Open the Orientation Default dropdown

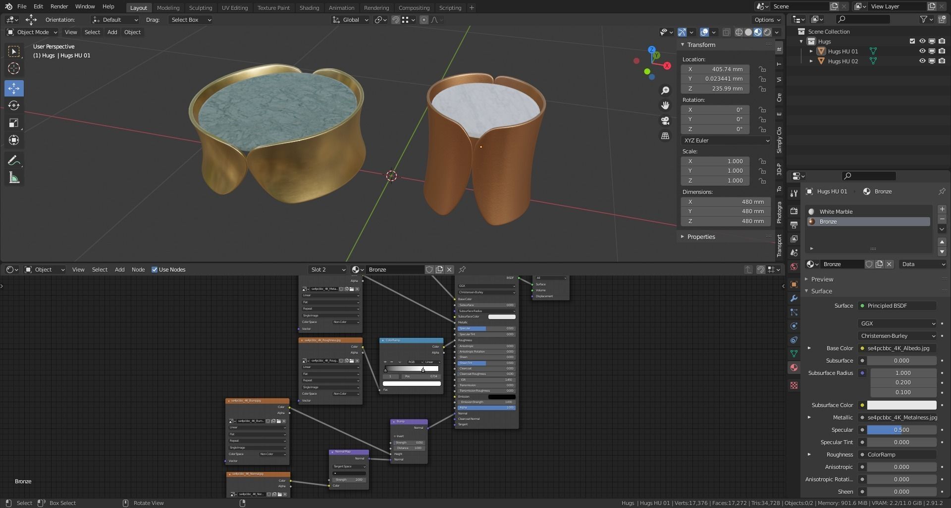[x=115, y=20]
